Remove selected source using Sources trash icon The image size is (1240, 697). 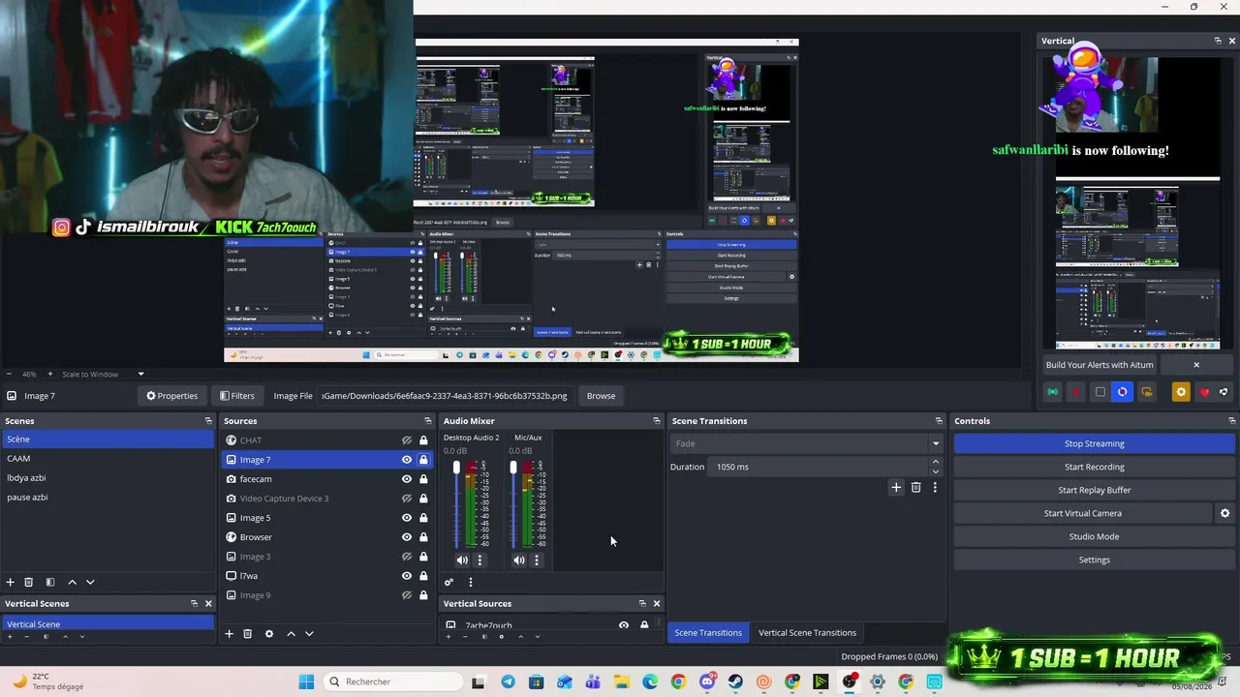(x=248, y=634)
